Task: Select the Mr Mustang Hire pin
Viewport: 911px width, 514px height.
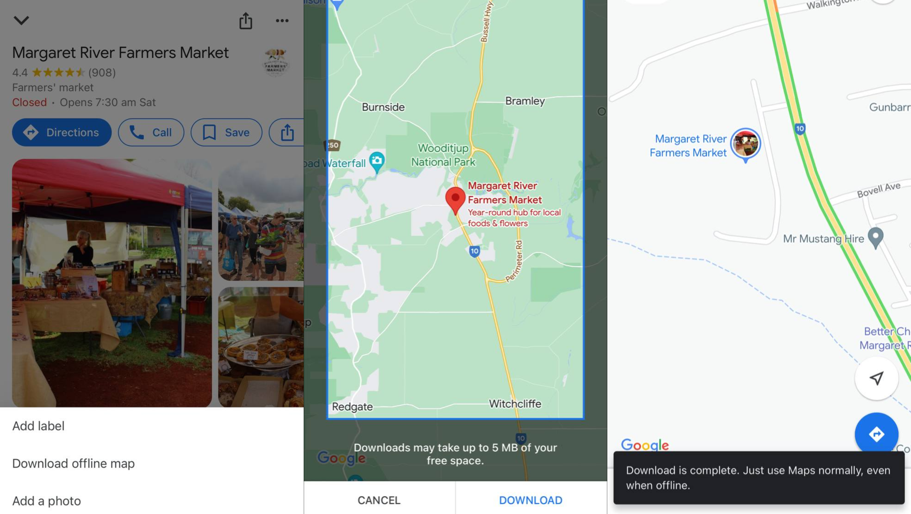Action: click(x=876, y=238)
